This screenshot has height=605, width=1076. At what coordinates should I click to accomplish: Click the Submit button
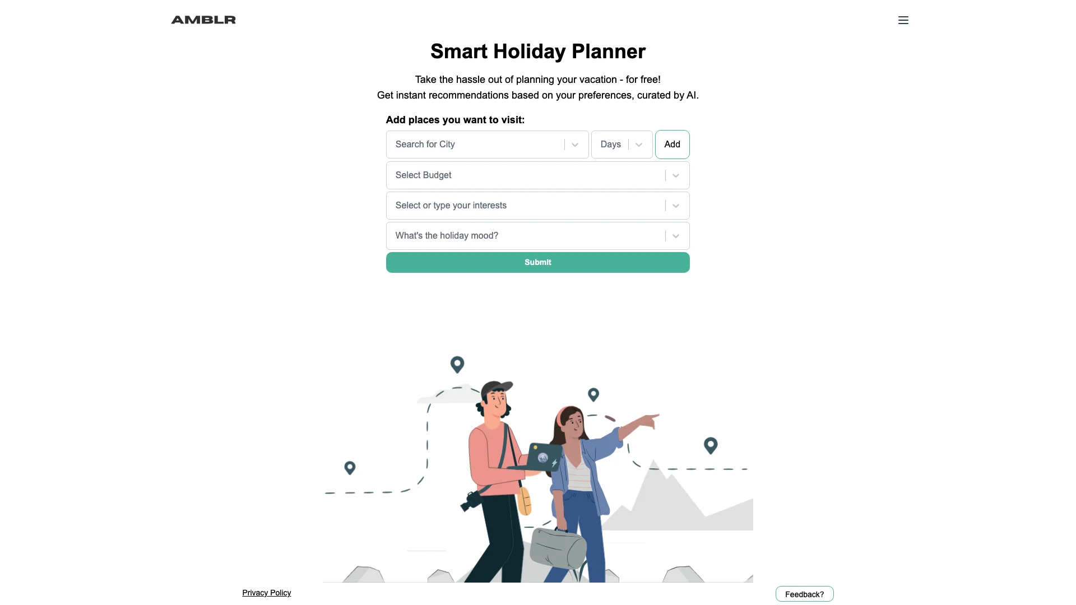[x=538, y=262]
